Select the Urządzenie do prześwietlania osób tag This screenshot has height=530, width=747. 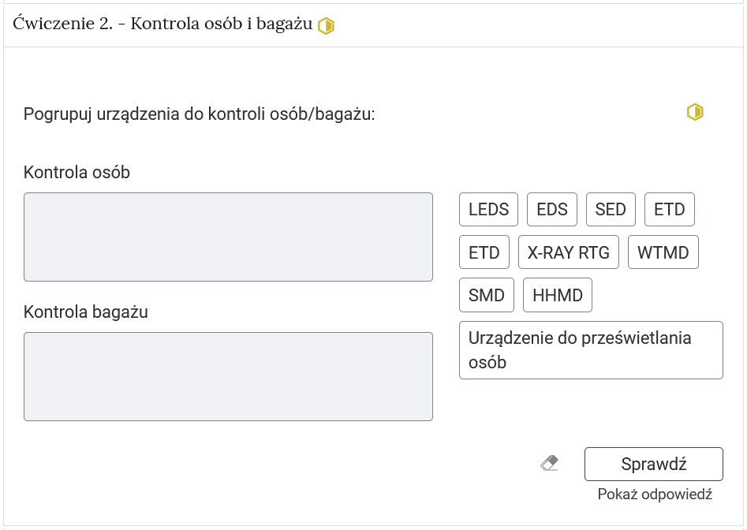tap(591, 349)
